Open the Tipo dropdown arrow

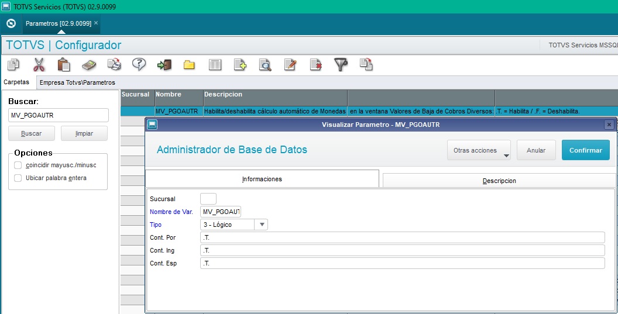pos(262,225)
